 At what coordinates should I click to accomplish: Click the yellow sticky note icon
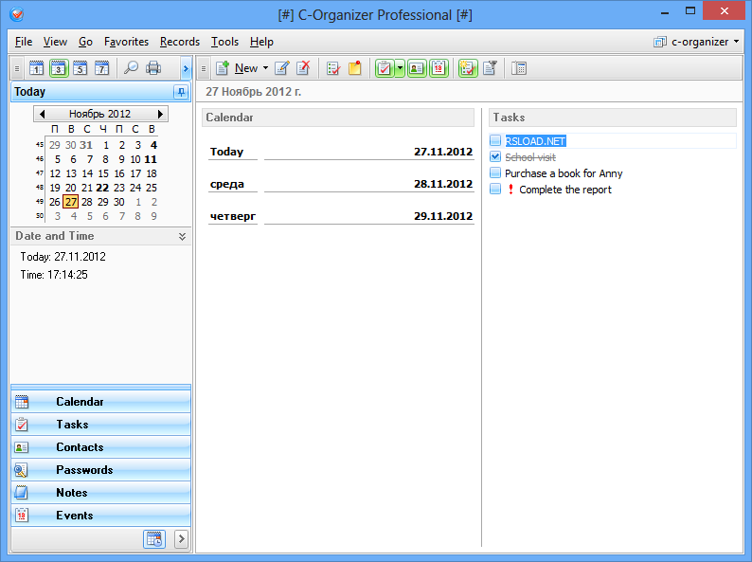(x=355, y=68)
